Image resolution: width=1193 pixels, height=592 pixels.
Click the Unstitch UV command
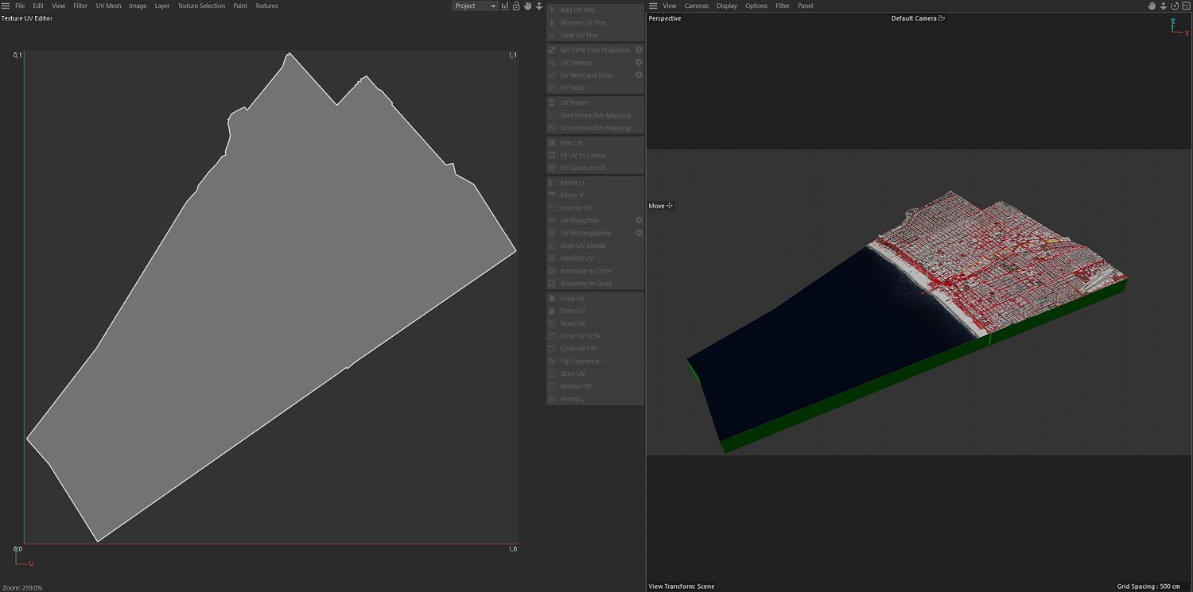(595, 258)
